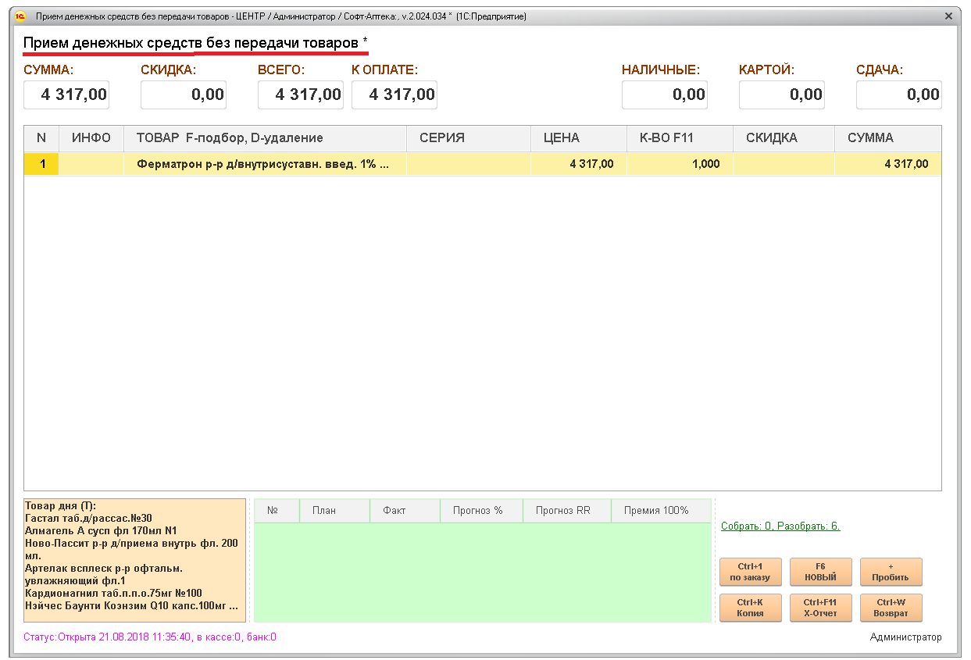Click the КАРТОЙ payment field
971x660 pixels.
pyautogui.click(x=782, y=95)
